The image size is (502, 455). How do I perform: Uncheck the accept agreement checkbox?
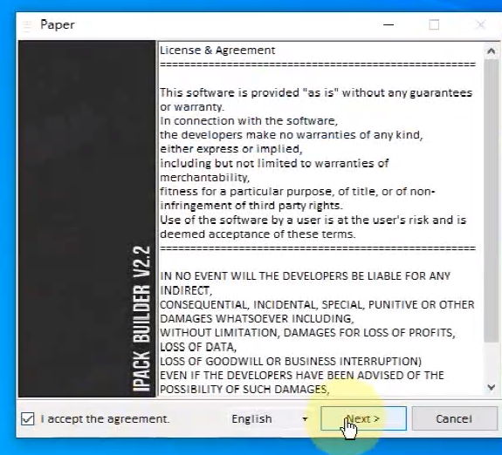(28, 418)
